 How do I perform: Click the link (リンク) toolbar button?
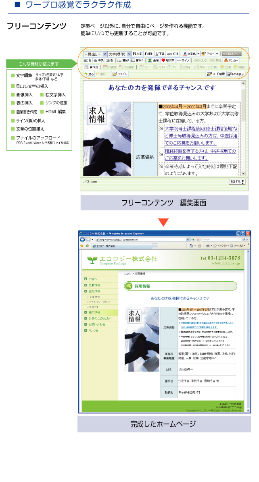[x=200, y=60]
